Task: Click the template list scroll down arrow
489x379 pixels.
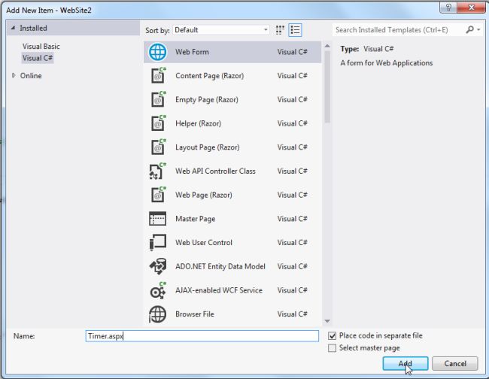Action: pos(327,321)
